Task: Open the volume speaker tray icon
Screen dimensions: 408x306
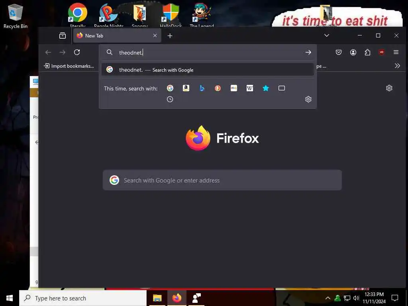Action: (x=356, y=298)
